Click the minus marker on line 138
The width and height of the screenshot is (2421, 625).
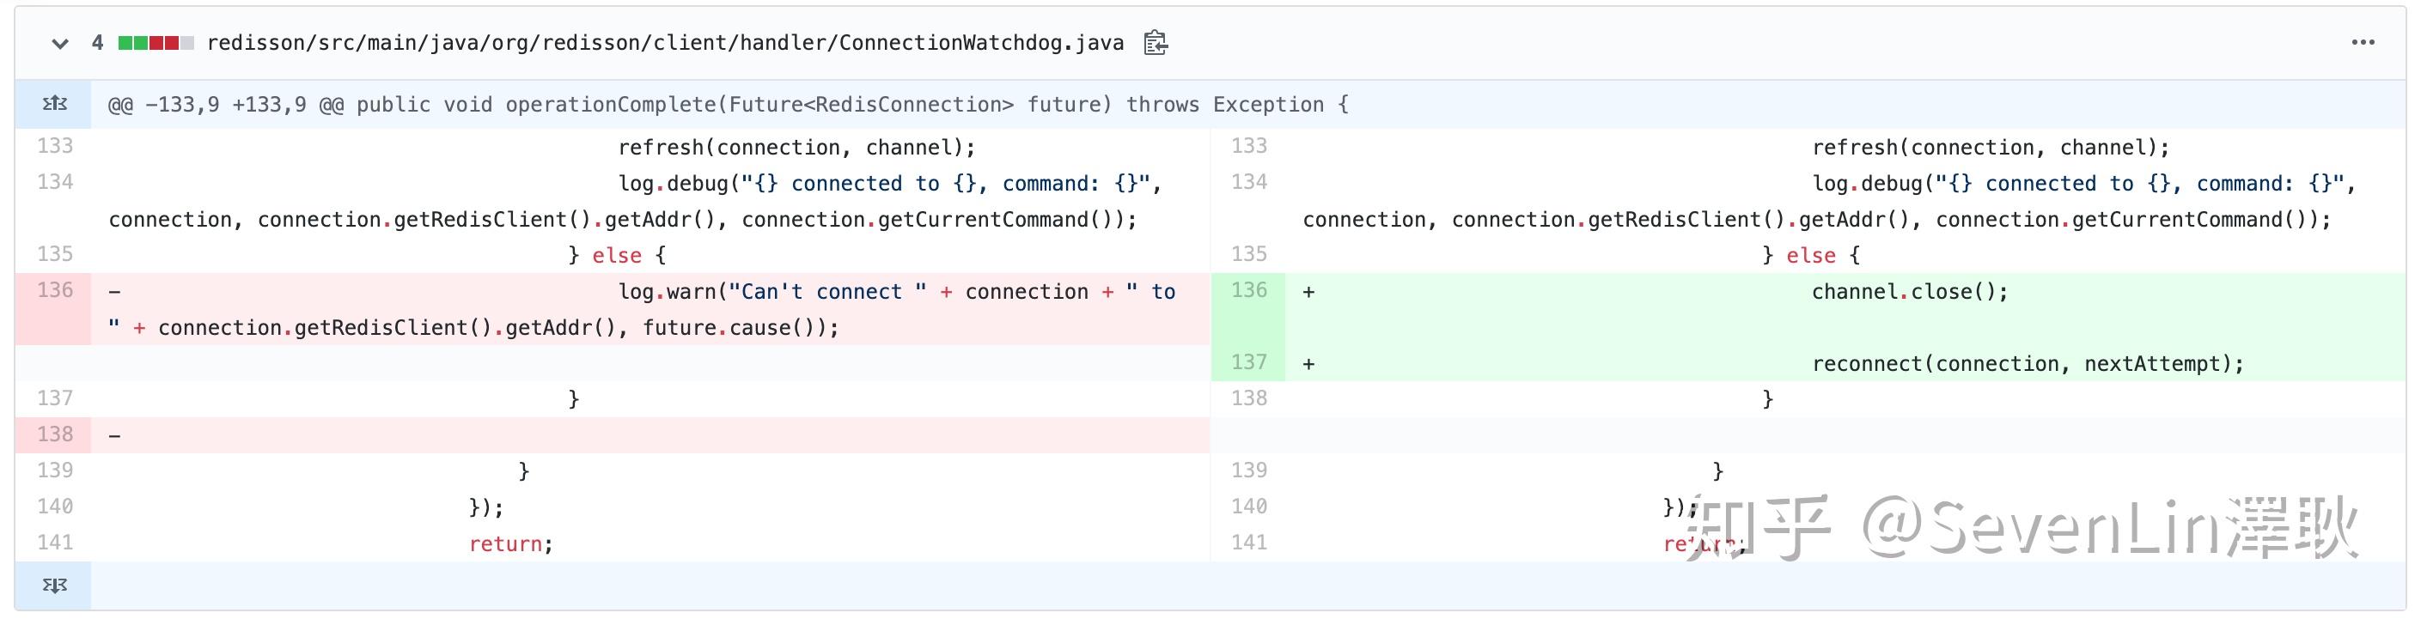114,436
